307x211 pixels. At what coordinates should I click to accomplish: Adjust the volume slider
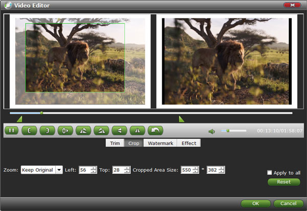pyautogui.click(x=234, y=131)
